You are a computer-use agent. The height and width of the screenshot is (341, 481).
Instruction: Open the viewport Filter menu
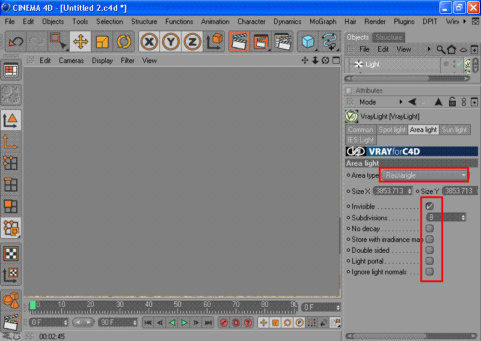(x=127, y=61)
